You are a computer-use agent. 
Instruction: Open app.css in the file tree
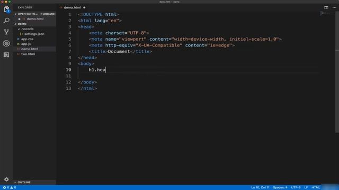pos(27,39)
